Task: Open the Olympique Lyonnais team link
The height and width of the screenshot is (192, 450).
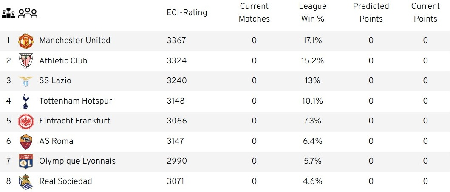Action: coord(77,161)
